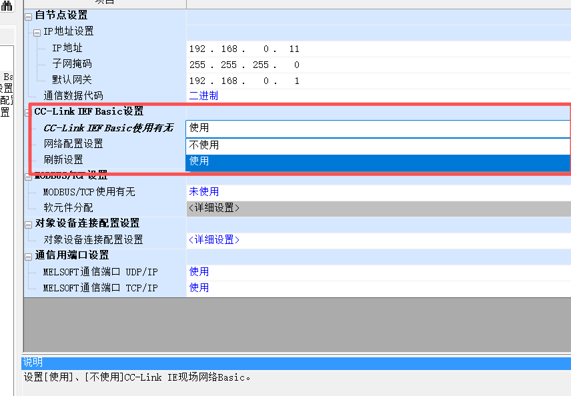
Task: Select the 软元件分配 label
Action: 68,208
